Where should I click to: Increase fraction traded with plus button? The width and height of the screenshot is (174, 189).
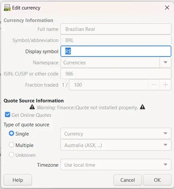(165, 85)
